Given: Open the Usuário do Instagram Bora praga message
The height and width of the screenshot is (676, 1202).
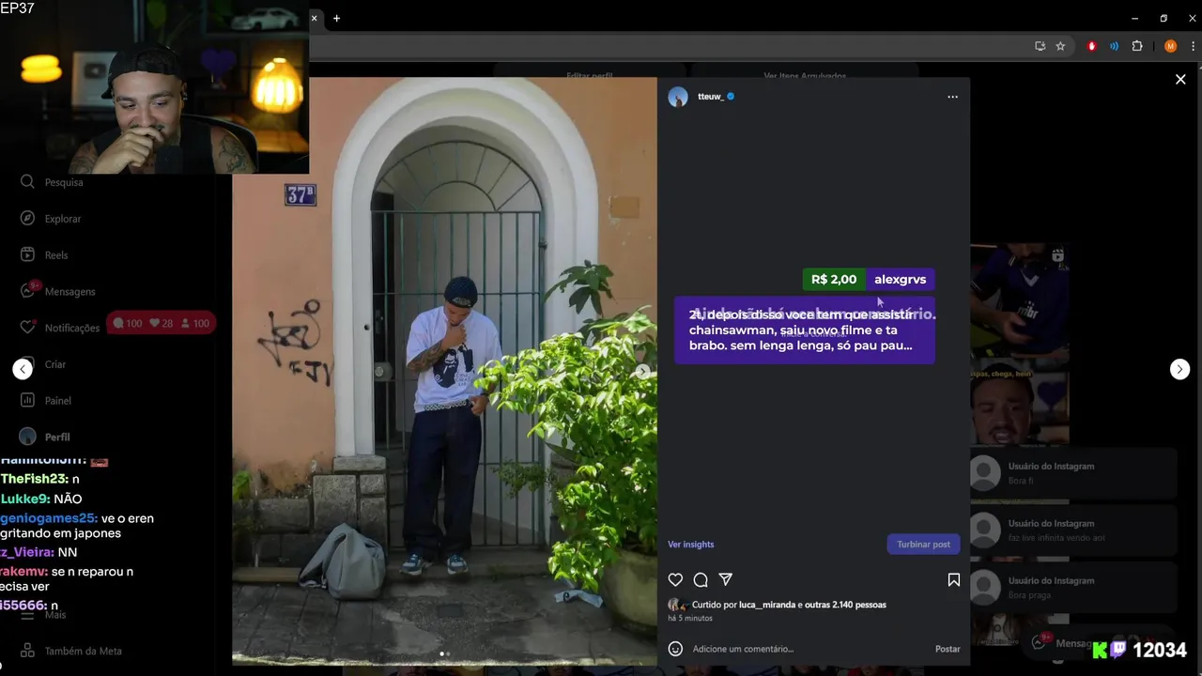Looking at the screenshot, I should (1073, 588).
